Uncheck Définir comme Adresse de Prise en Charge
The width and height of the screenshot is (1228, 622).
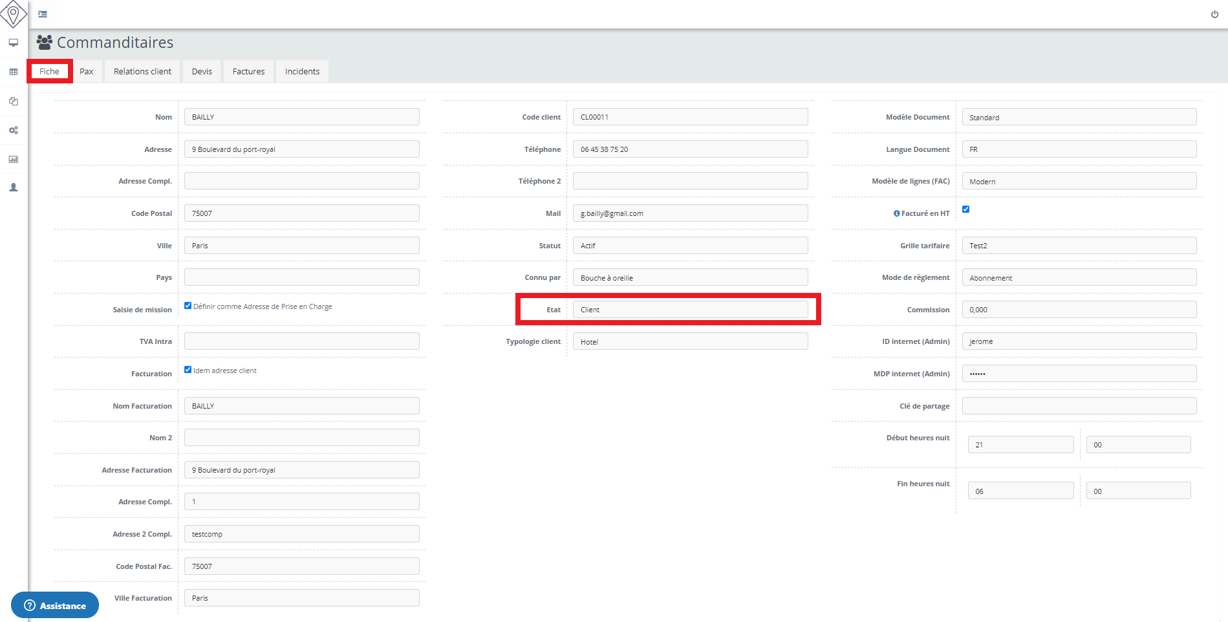click(188, 306)
